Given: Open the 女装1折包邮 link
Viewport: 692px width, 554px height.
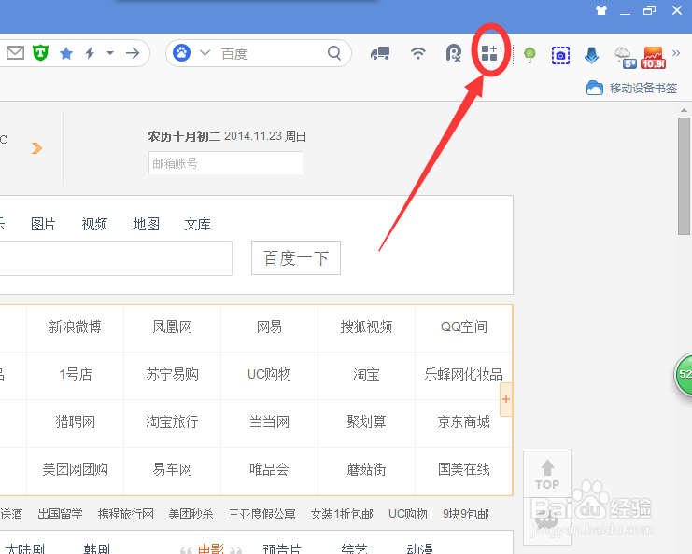Looking at the screenshot, I should 342,514.
